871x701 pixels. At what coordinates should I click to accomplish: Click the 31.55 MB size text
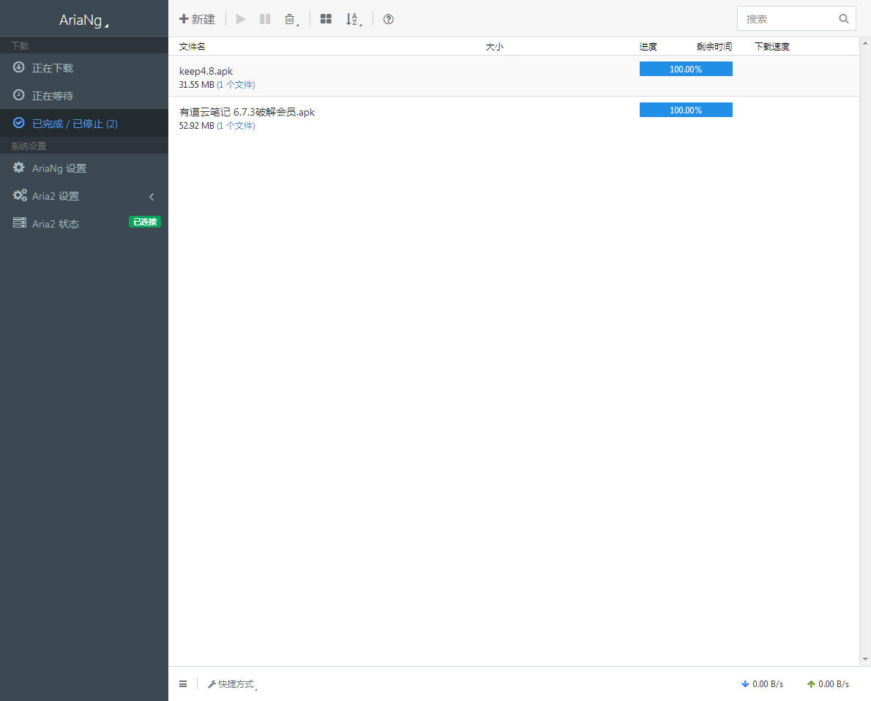click(197, 85)
